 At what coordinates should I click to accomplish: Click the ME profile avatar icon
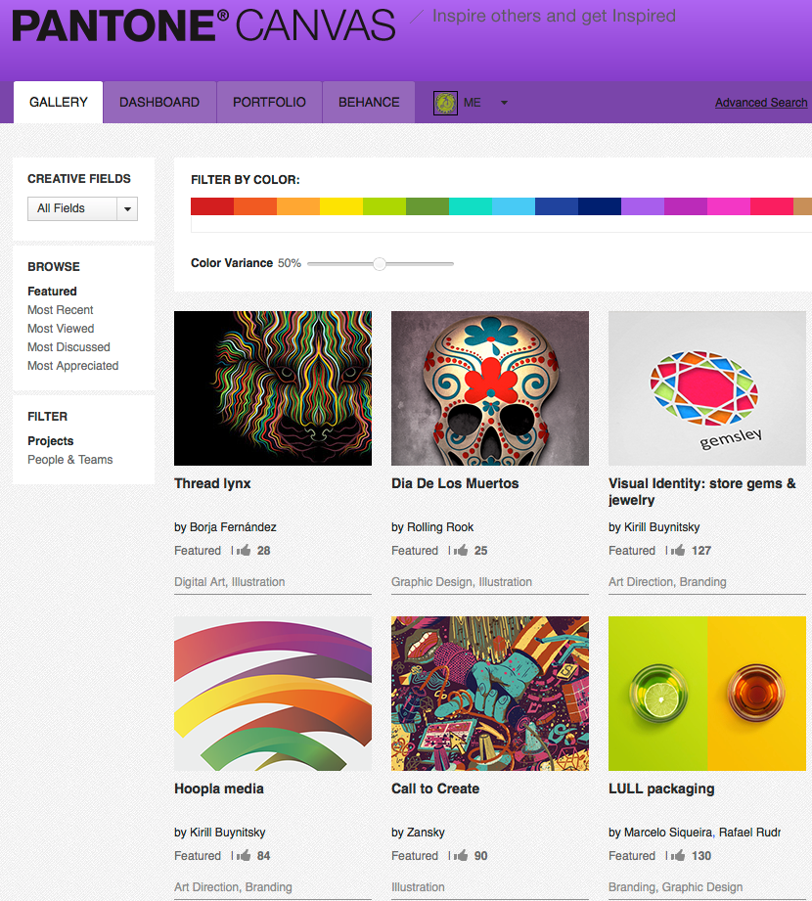[x=445, y=103]
